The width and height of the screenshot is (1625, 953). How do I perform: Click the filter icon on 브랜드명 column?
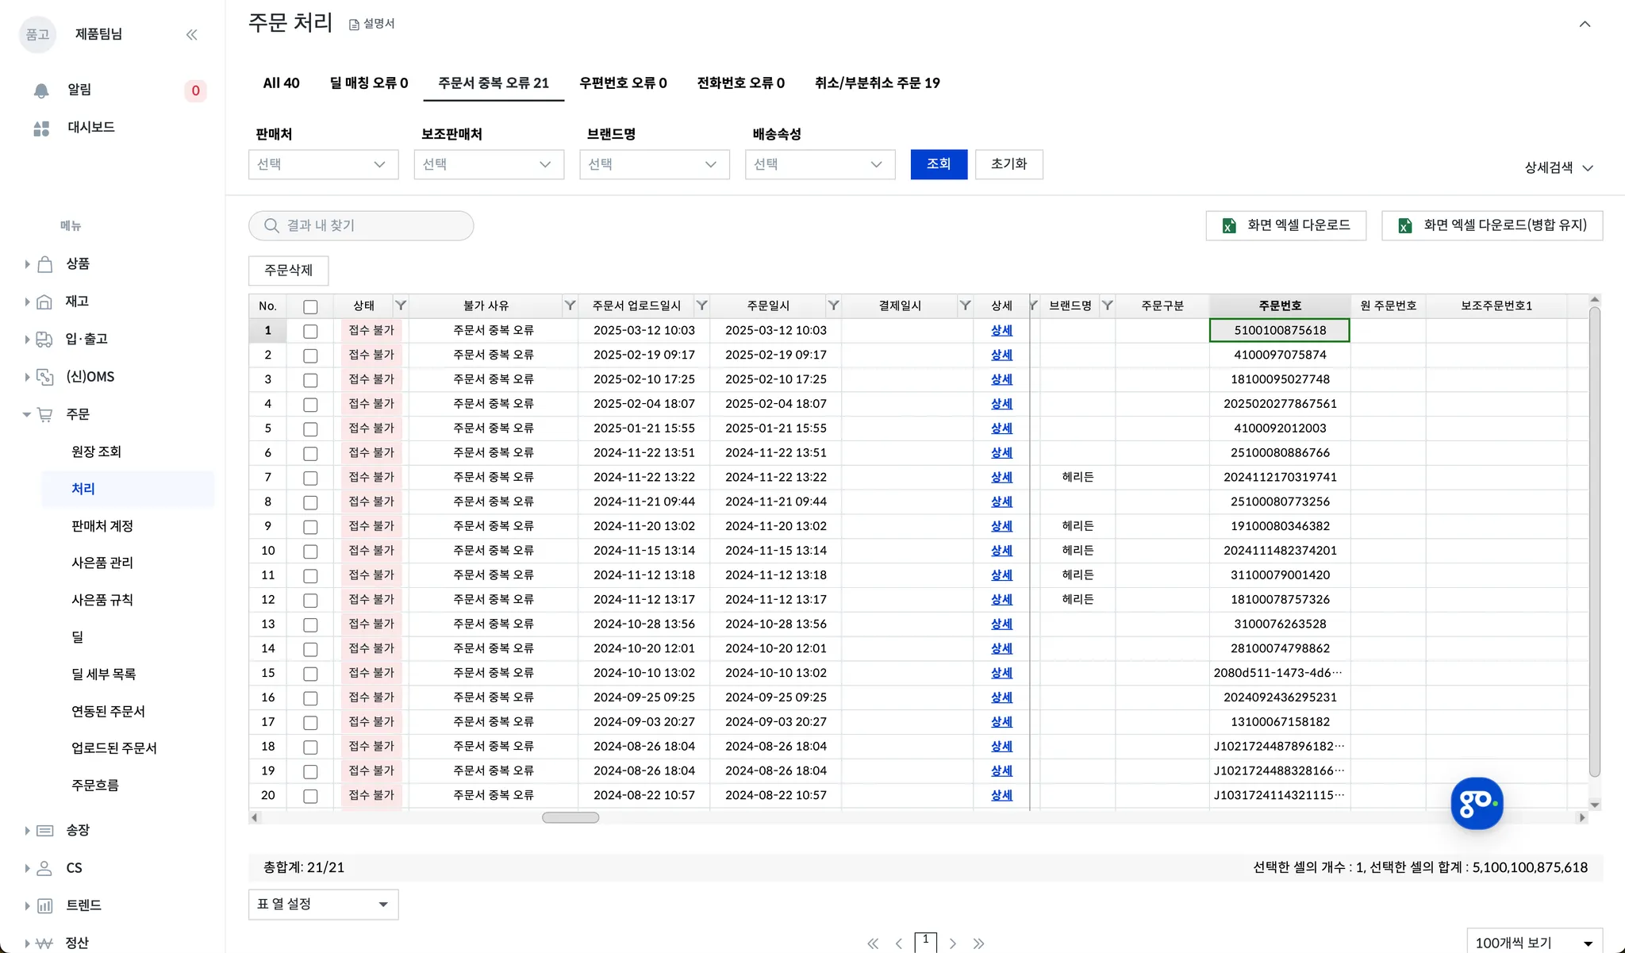(x=1108, y=305)
